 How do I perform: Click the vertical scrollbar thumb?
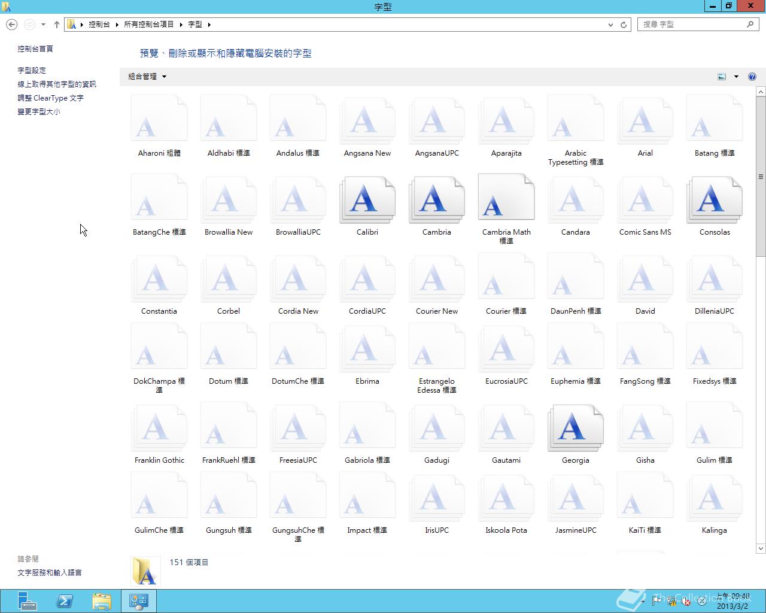761,177
